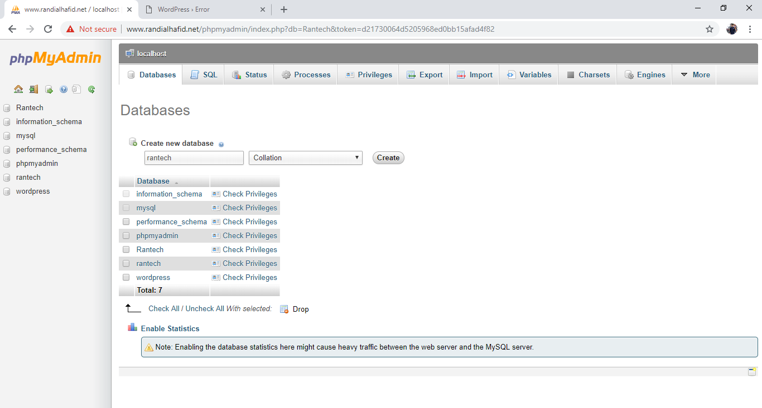The width and height of the screenshot is (762, 408).
Task: Switch to the SQL tab
Action: [x=203, y=75]
